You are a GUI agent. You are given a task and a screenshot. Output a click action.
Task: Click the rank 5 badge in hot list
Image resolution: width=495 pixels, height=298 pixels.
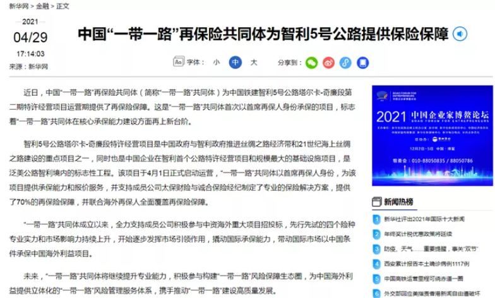point(376,278)
